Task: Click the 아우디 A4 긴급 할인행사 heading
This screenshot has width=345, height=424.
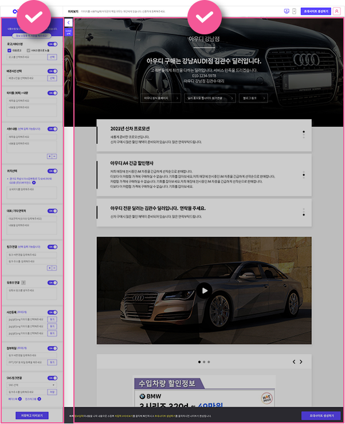Action: (x=132, y=163)
